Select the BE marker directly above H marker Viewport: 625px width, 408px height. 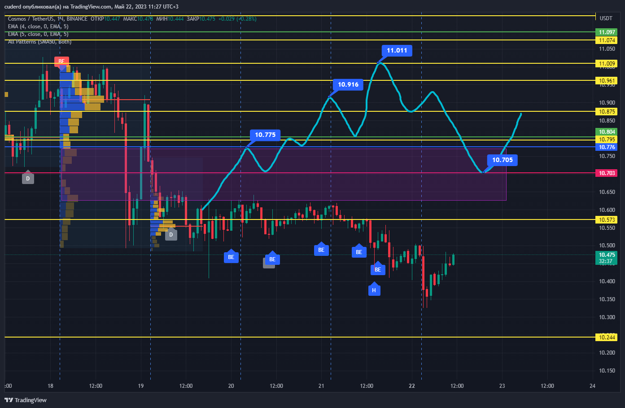coord(378,269)
